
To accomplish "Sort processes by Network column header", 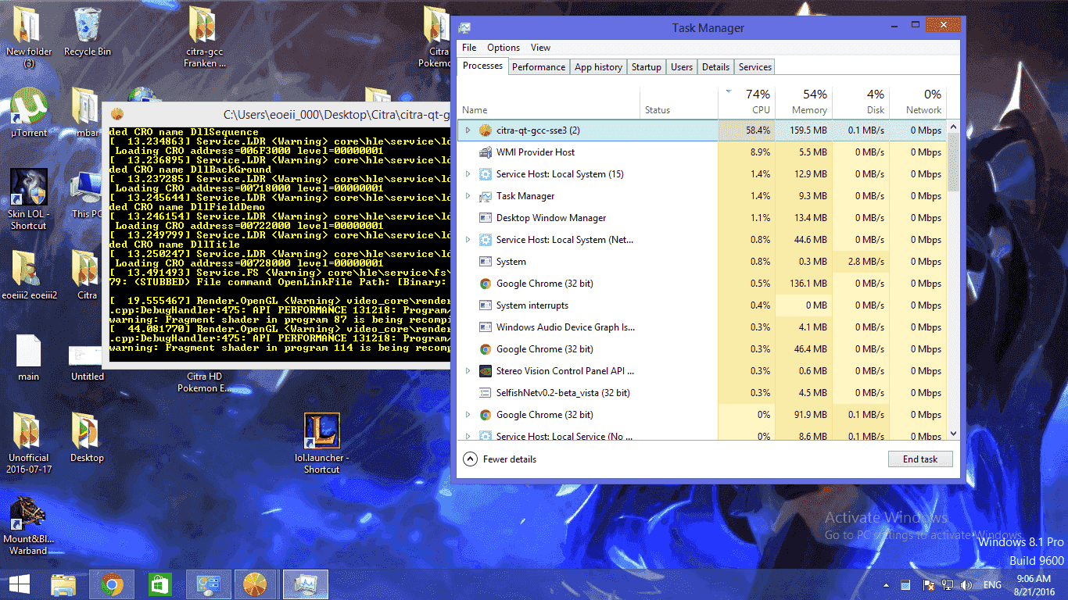I will pos(918,102).
